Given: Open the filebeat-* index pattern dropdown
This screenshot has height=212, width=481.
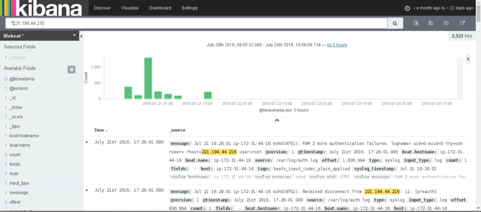Looking at the screenshot, I should (39, 36).
